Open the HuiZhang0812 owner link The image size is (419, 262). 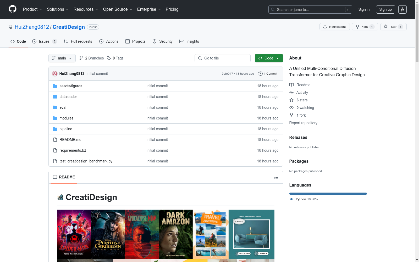coord(32,27)
